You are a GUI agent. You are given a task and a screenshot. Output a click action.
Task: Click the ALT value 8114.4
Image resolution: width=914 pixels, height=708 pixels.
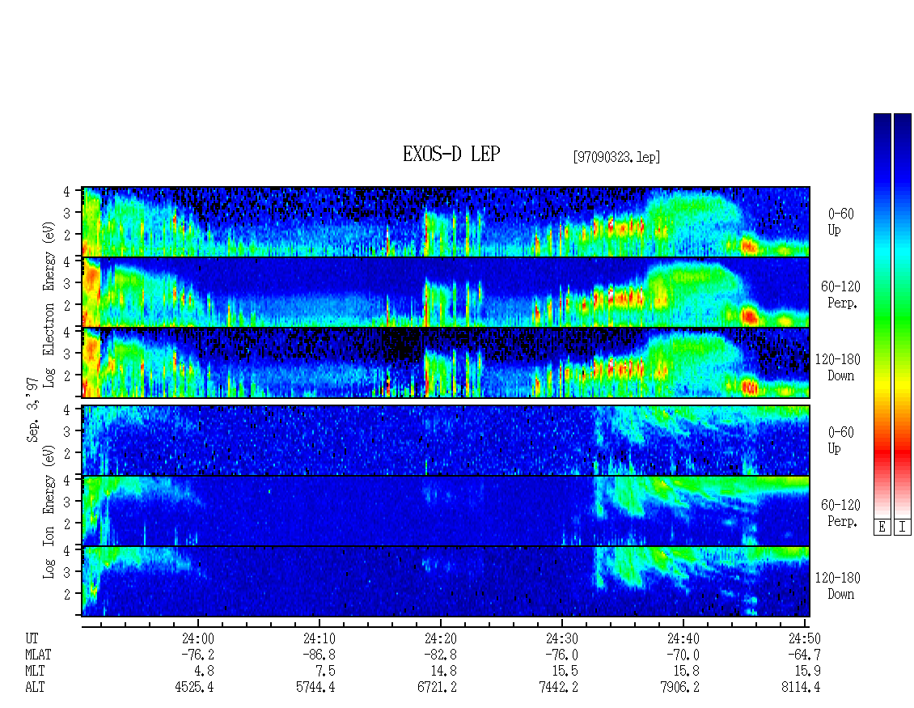[800, 687]
